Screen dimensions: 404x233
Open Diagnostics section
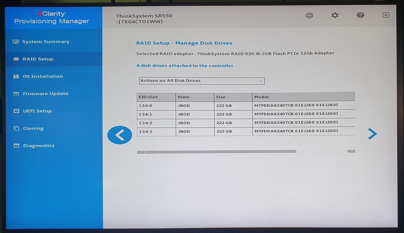click(x=39, y=146)
